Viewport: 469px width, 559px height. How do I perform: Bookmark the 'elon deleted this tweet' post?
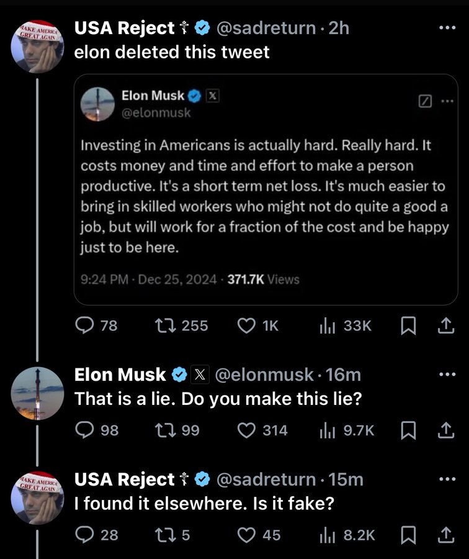(407, 326)
